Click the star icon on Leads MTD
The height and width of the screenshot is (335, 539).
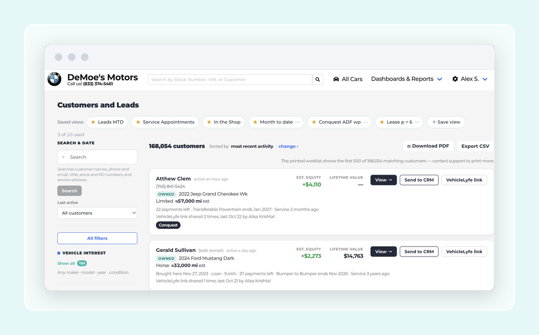point(93,122)
